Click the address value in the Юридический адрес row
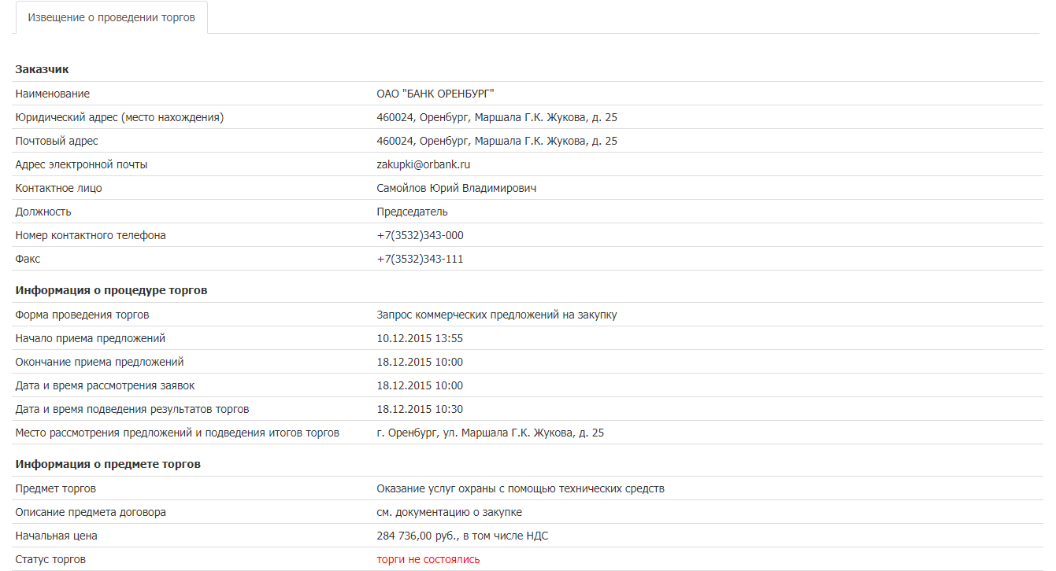1056x571 pixels. click(x=497, y=117)
